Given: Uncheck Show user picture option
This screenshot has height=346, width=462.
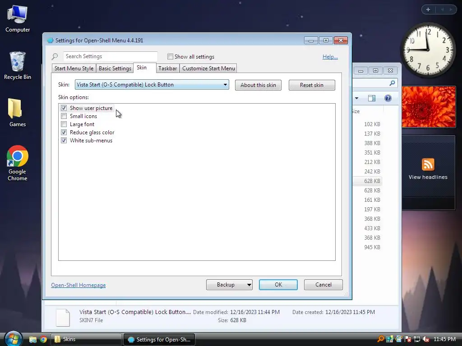Looking at the screenshot, I should [x=64, y=108].
